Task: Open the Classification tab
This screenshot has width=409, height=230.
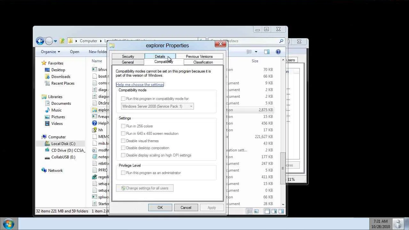Action: point(203,62)
